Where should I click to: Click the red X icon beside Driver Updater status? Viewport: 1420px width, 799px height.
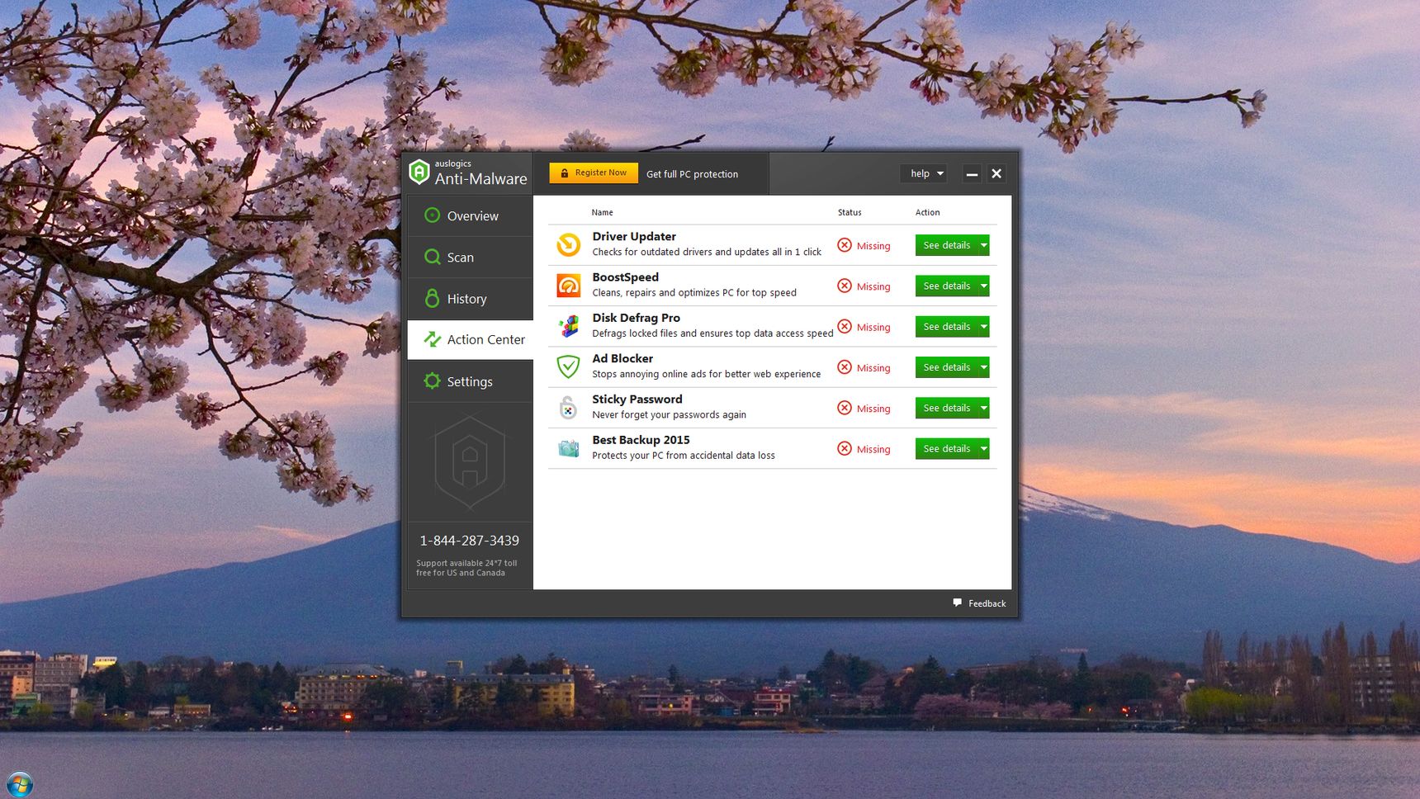point(845,245)
